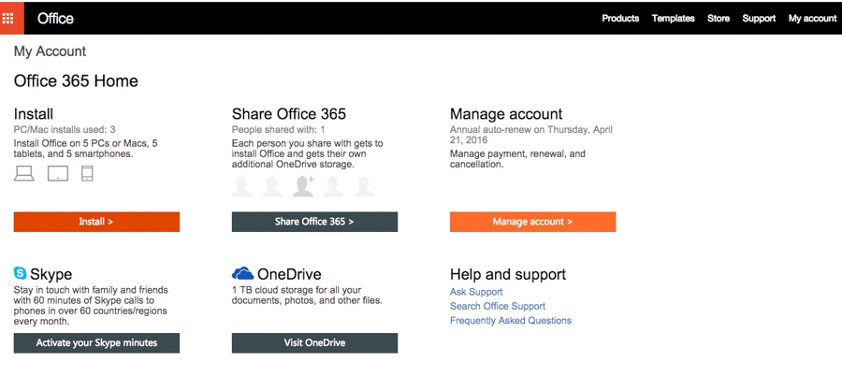Click the 'PC/Mac installs used: 3' text

(x=65, y=129)
